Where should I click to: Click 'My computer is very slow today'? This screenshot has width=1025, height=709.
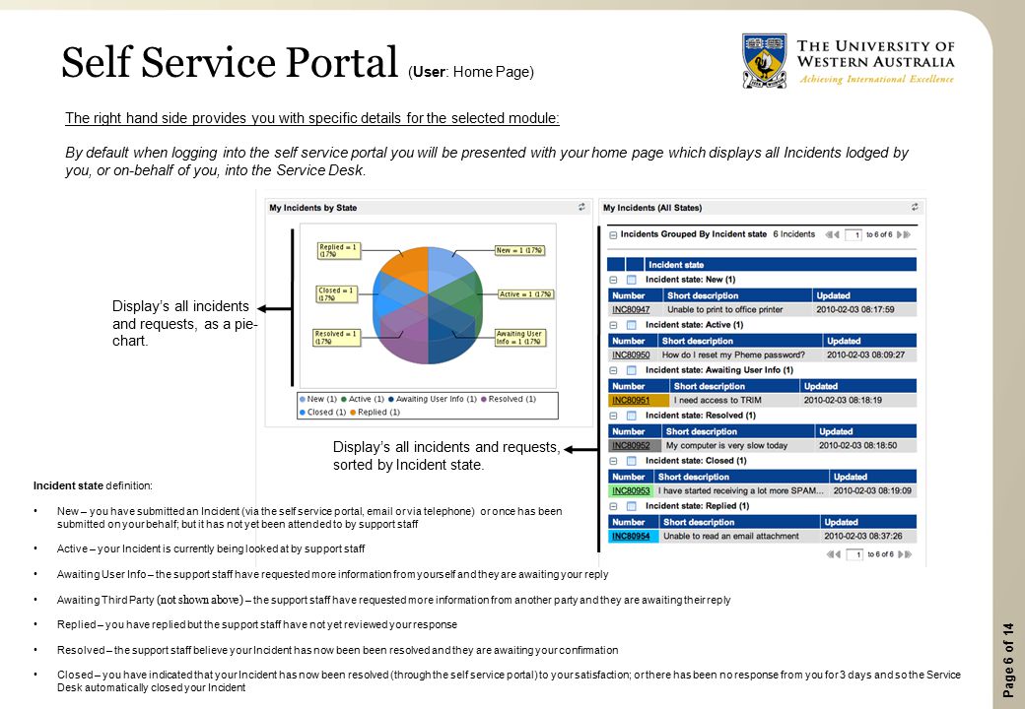pyautogui.click(x=726, y=445)
